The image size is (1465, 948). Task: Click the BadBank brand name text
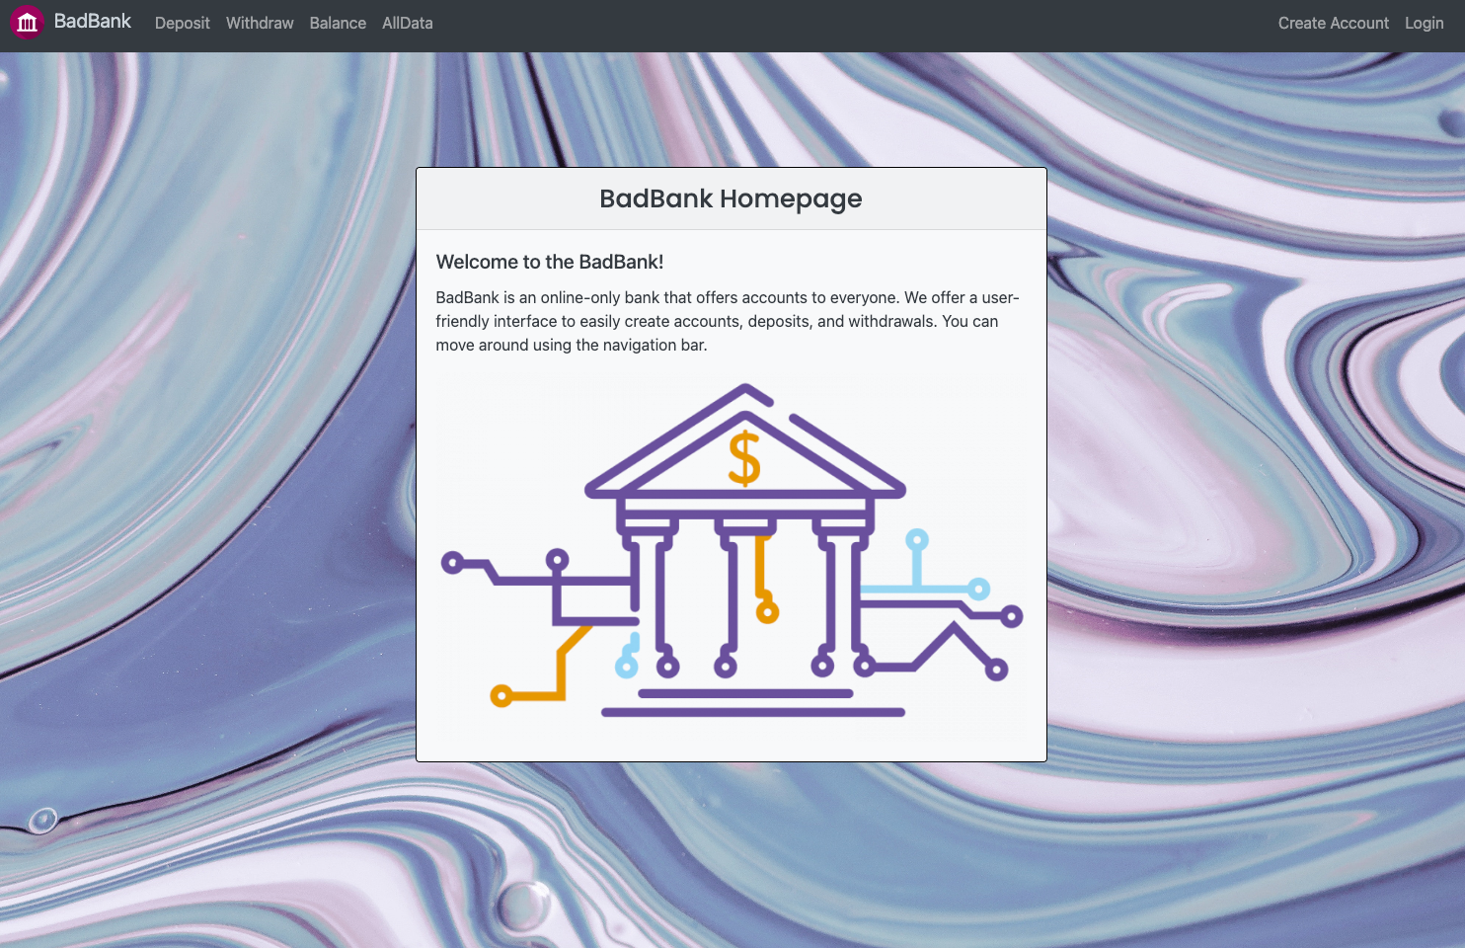point(93,21)
